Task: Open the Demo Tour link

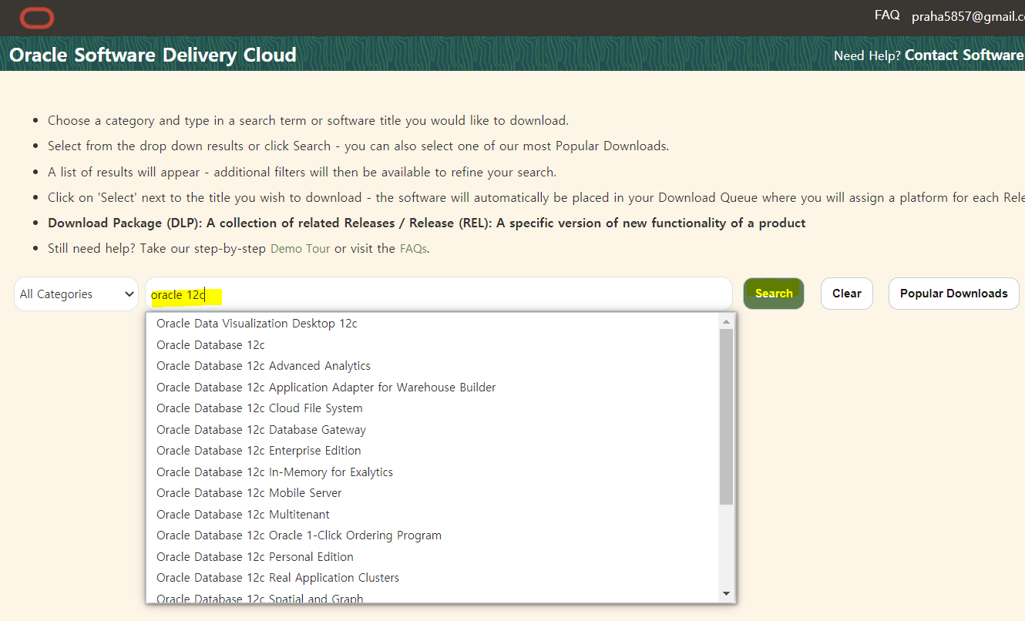Action: pos(300,248)
